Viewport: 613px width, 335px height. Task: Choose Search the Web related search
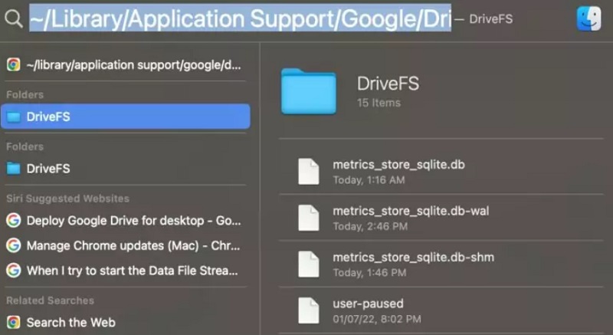coord(125,323)
